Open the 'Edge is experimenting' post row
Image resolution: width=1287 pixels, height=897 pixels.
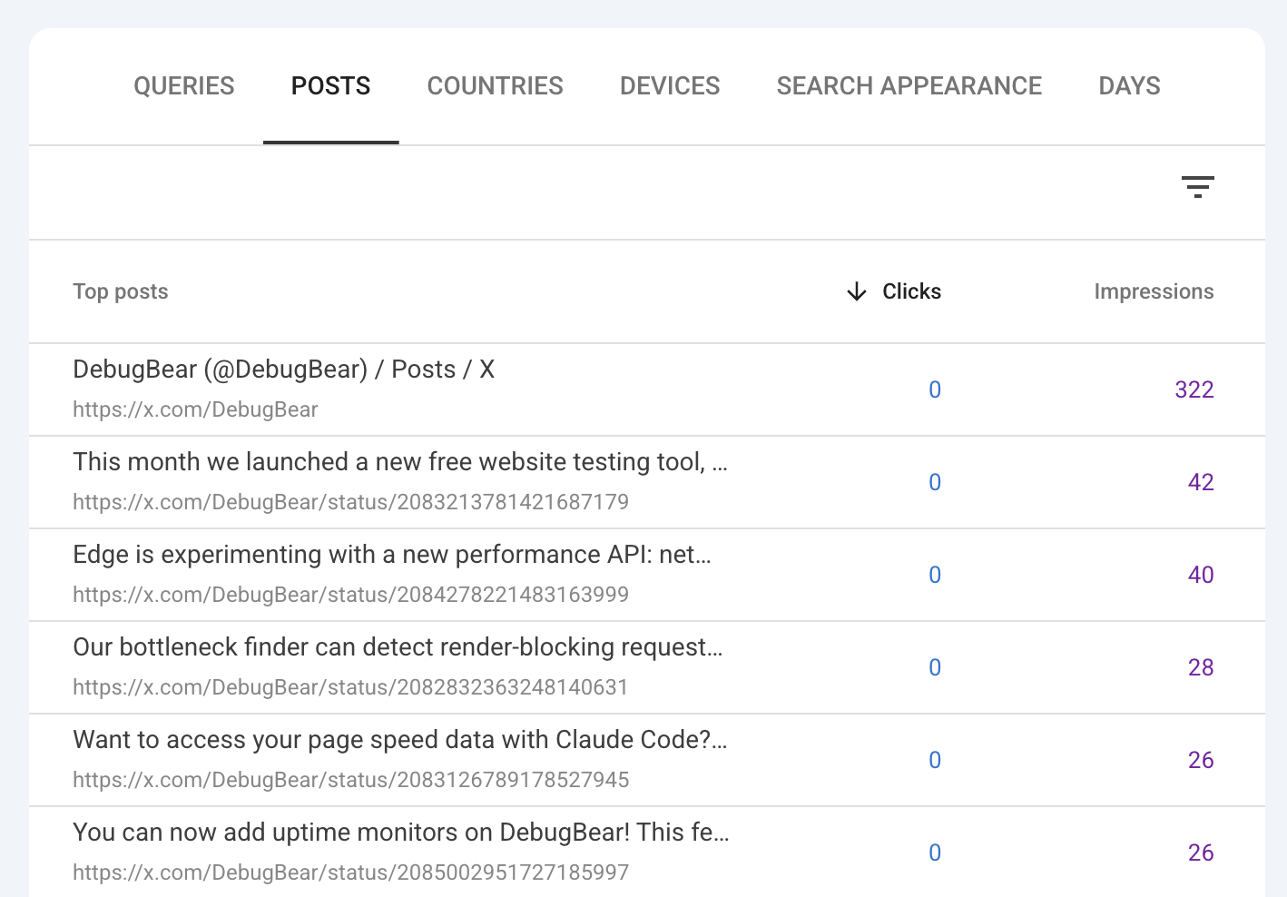(647, 575)
